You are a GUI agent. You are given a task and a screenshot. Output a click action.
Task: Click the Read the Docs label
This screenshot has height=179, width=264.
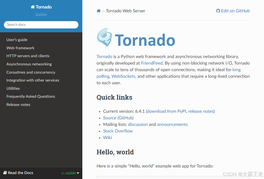coord(18,173)
